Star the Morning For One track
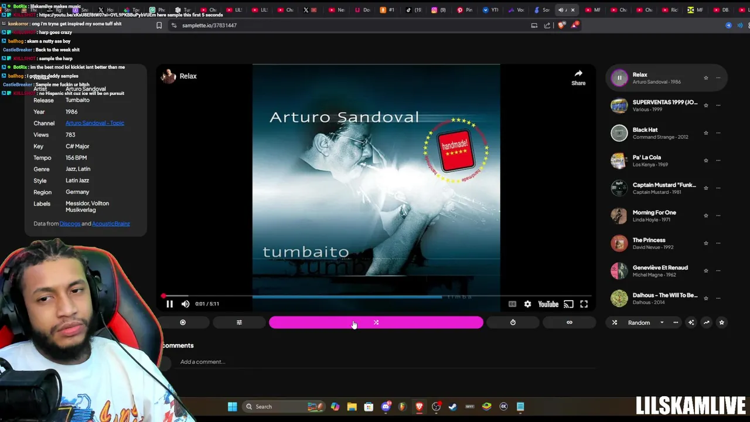Viewport: 750px width, 422px height. (705, 216)
